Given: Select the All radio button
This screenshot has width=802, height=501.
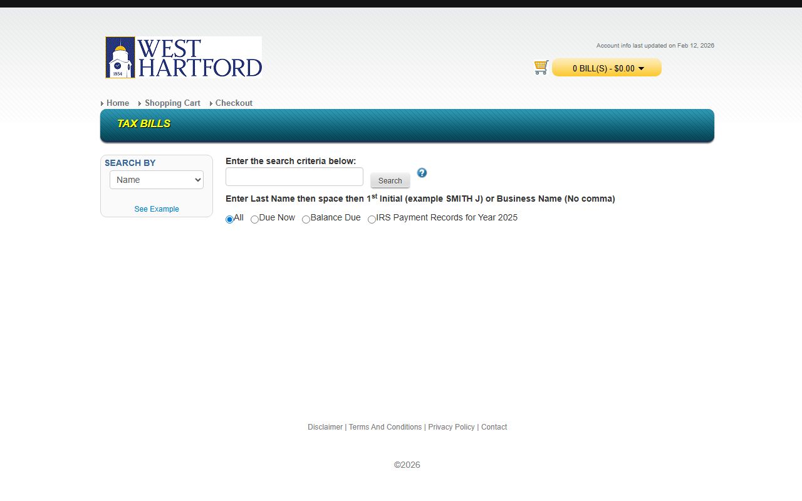Looking at the screenshot, I should tap(229, 219).
